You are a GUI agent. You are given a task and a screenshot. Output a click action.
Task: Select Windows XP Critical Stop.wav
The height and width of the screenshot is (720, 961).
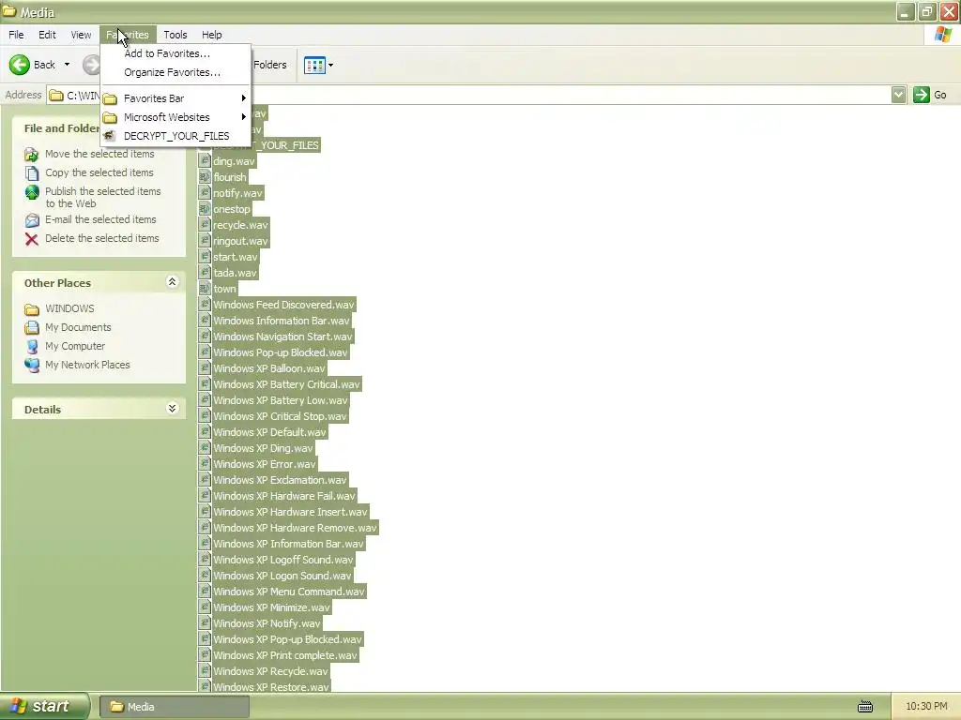[280, 416]
